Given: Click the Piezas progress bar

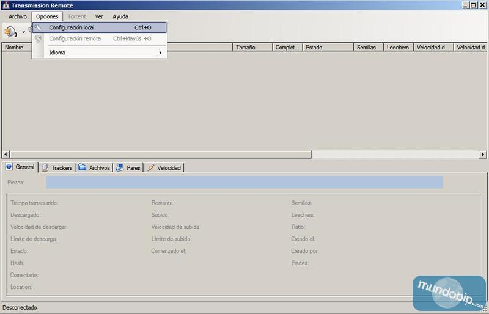Looking at the screenshot, I should click(x=244, y=183).
